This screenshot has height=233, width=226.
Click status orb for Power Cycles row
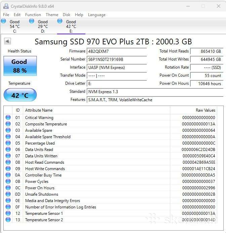pos(8,181)
